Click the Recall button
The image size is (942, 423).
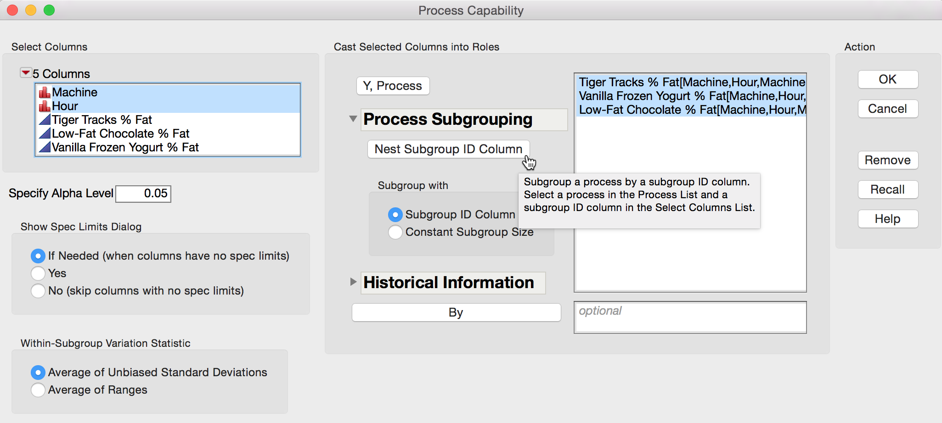pyautogui.click(x=888, y=189)
